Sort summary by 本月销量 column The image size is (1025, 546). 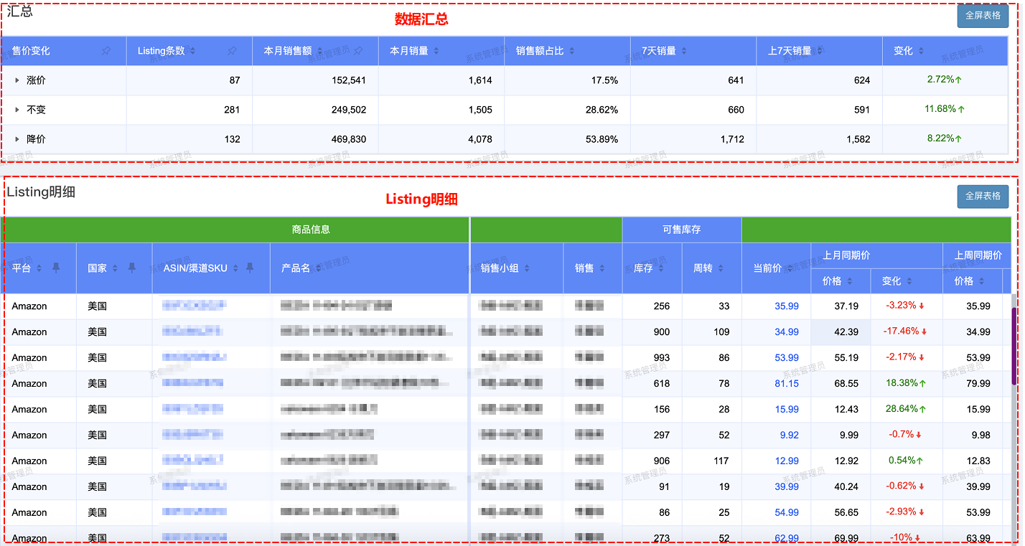pos(436,51)
